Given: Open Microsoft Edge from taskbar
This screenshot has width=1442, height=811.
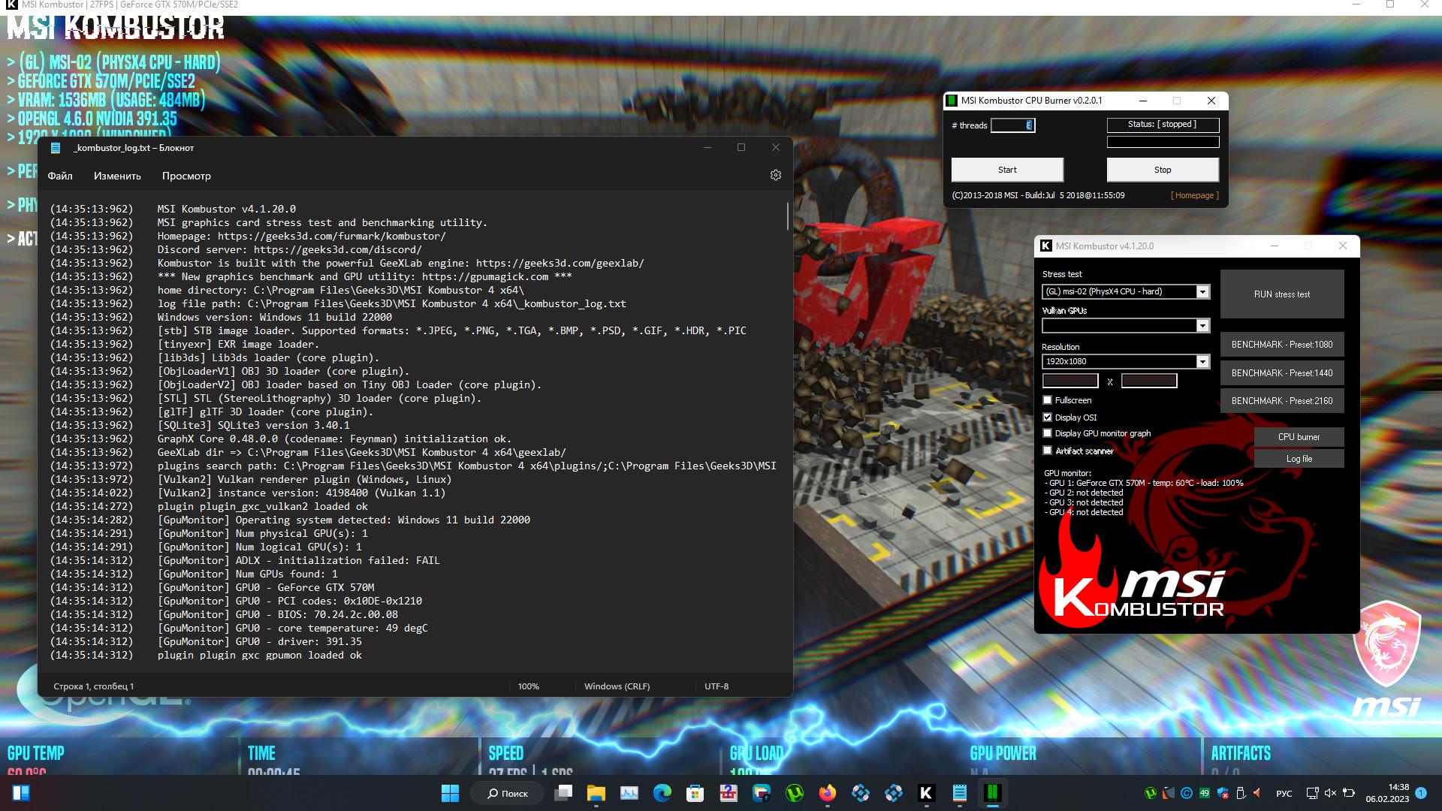Looking at the screenshot, I should point(662,793).
